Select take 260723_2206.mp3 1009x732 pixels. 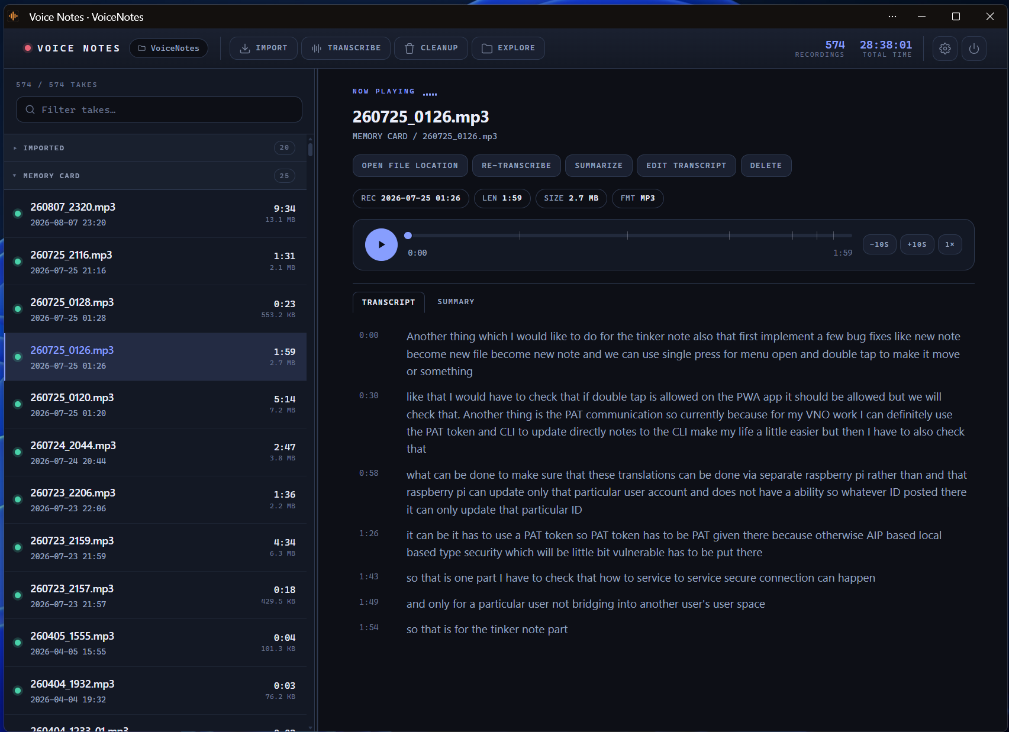155,500
